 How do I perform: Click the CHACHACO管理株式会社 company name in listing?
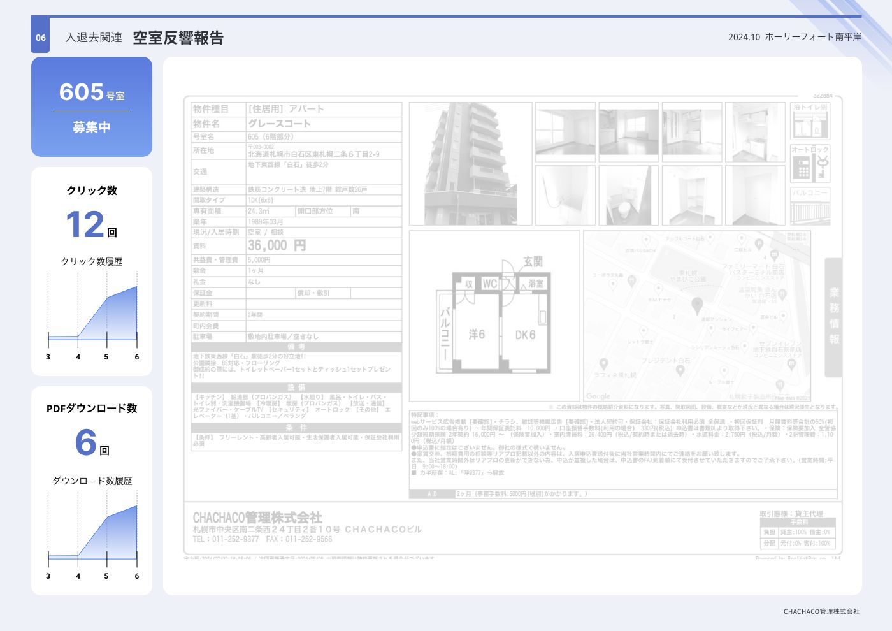pos(257,517)
